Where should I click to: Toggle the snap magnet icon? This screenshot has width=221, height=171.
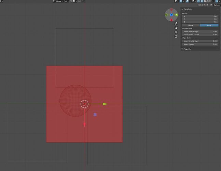click(x=71, y=1)
